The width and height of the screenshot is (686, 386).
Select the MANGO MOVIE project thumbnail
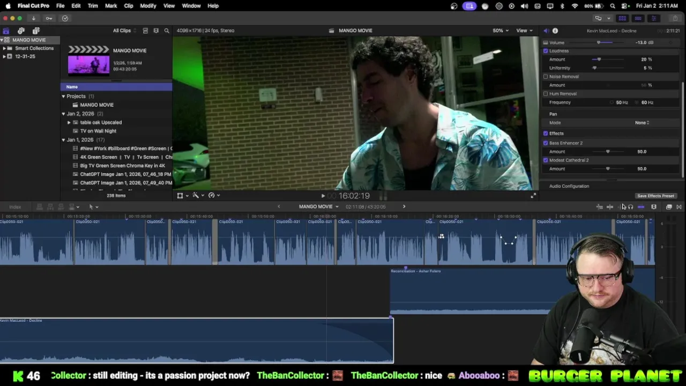(x=88, y=61)
